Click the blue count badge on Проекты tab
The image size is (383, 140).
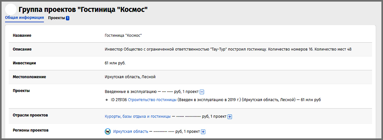[x=68, y=18]
